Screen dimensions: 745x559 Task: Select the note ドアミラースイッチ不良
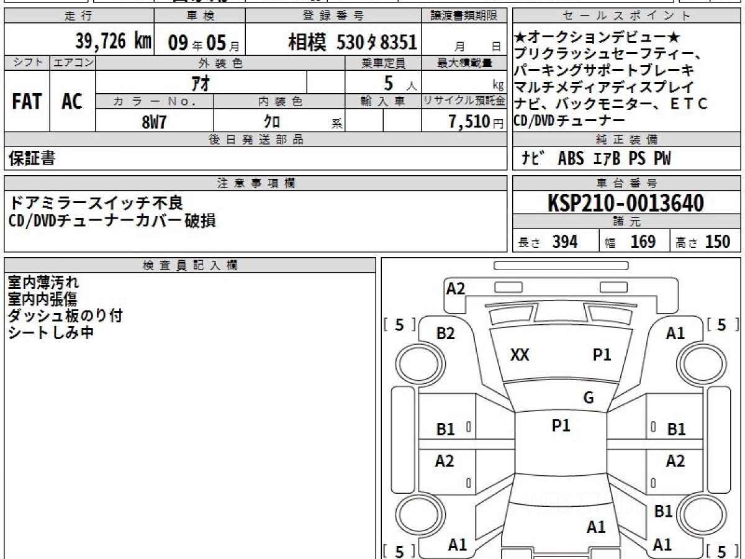click(x=97, y=203)
